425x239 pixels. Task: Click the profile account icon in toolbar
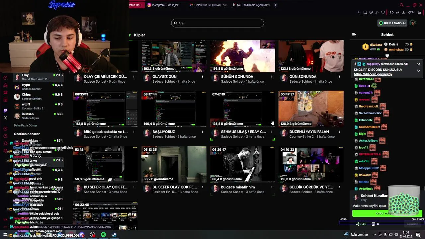(x=397, y=12)
